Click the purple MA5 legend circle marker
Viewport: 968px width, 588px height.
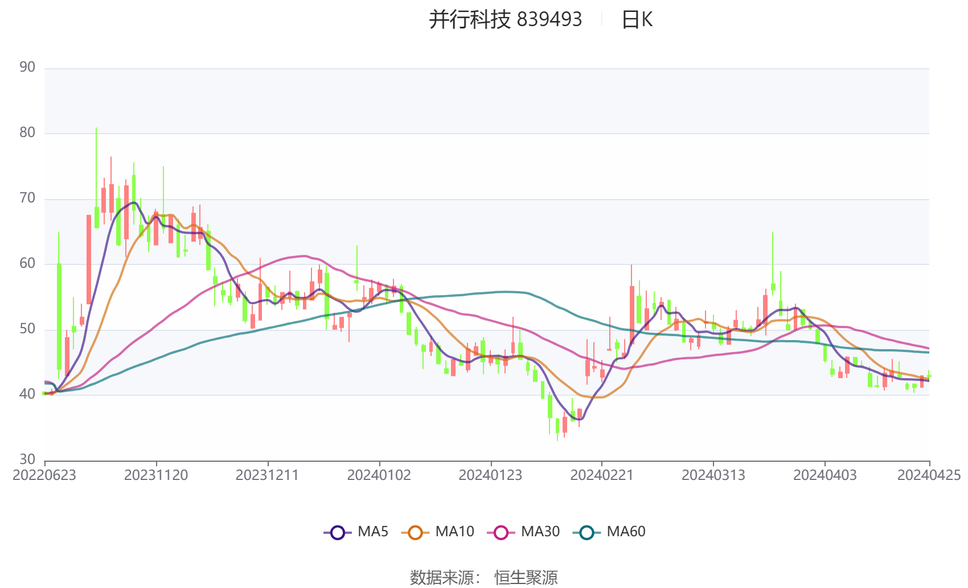coord(338,532)
